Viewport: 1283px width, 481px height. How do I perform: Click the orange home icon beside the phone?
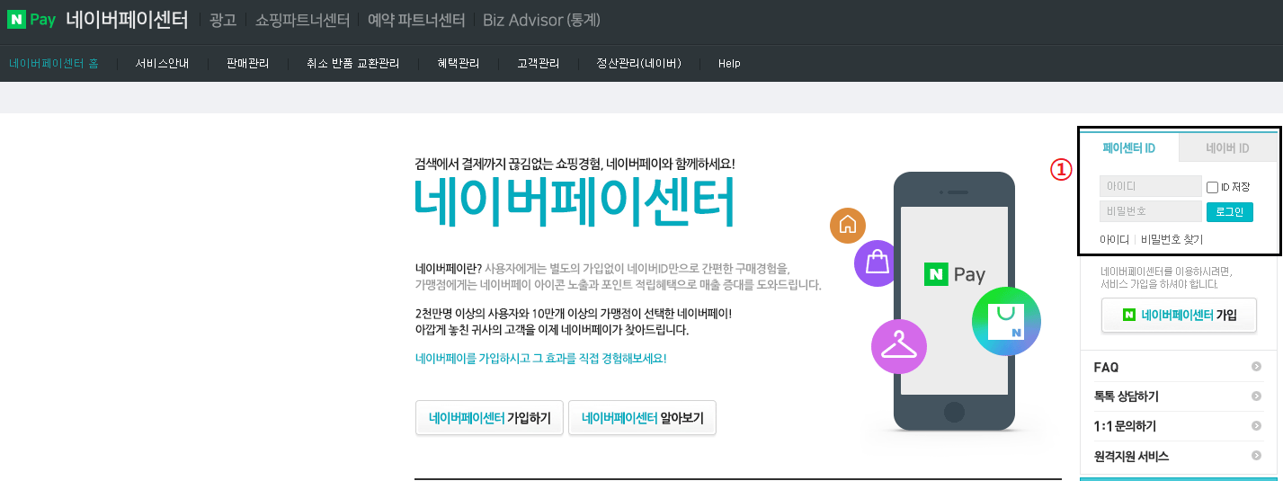[848, 226]
